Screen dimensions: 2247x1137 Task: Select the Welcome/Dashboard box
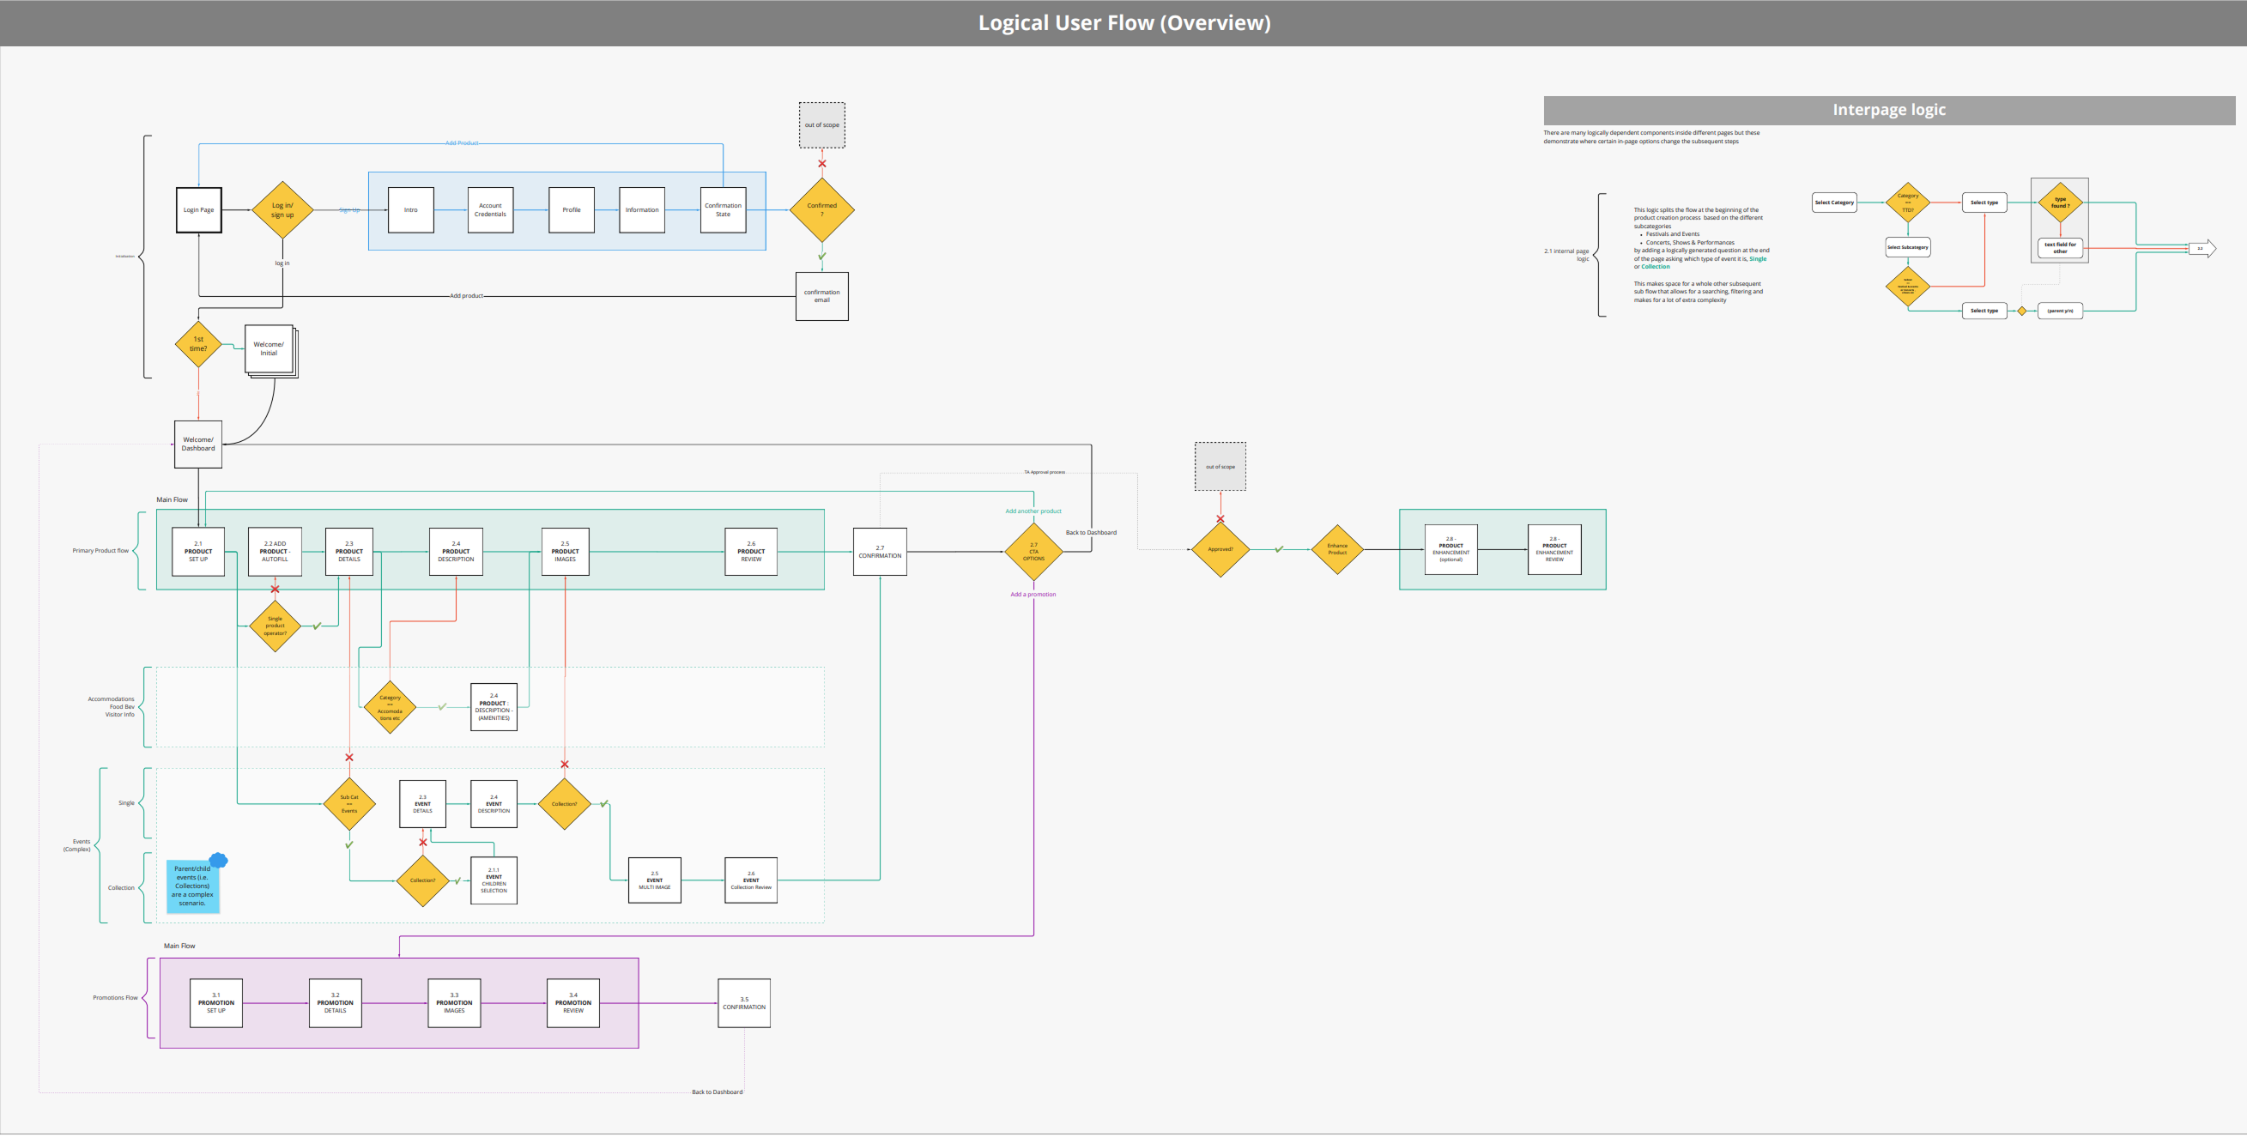[198, 445]
